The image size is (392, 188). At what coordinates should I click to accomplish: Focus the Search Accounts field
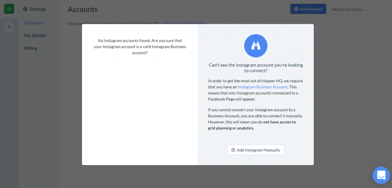(358, 9)
